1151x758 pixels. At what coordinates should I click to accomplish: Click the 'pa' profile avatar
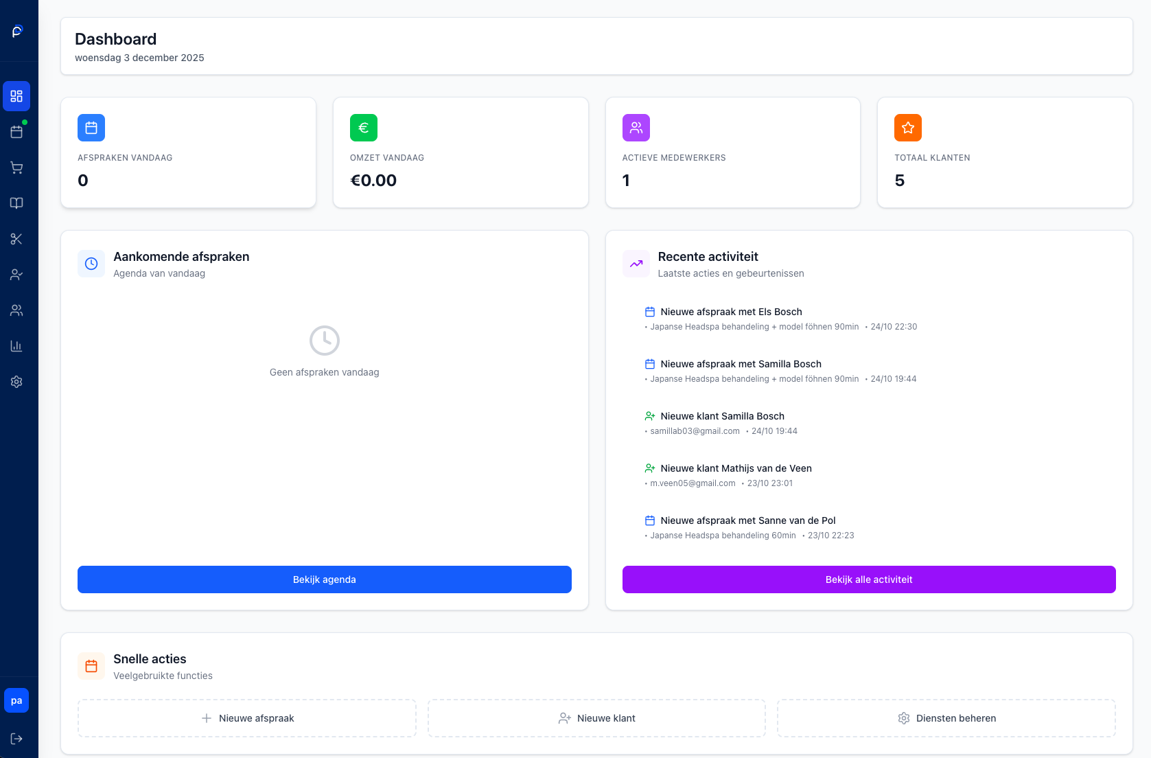(x=16, y=700)
